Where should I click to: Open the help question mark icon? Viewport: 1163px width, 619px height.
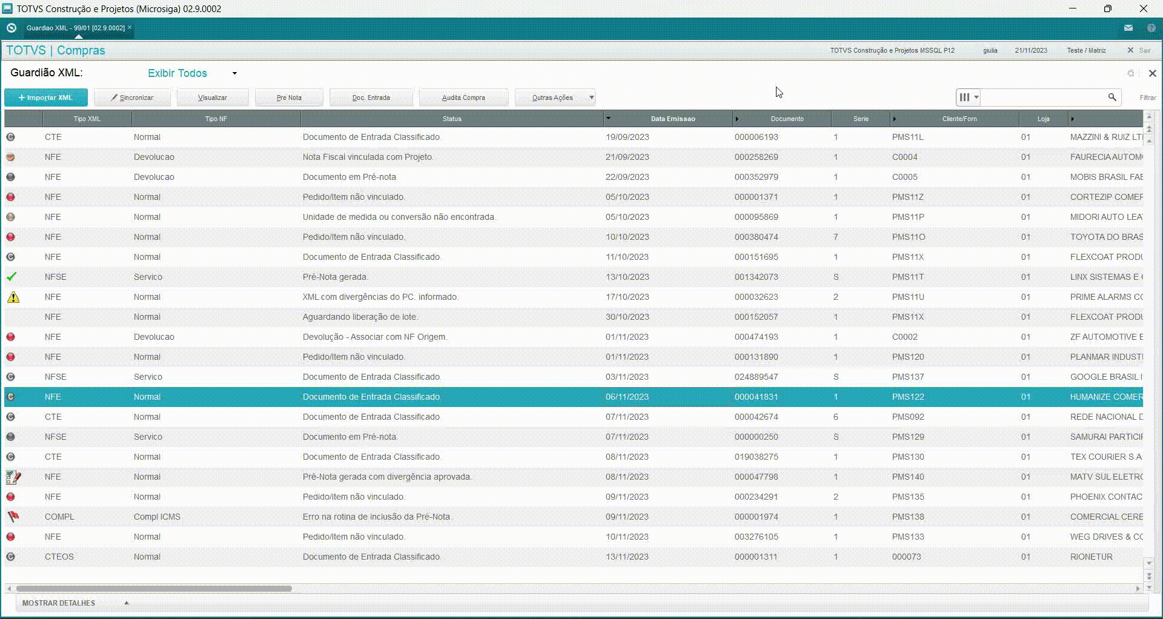click(x=1151, y=28)
